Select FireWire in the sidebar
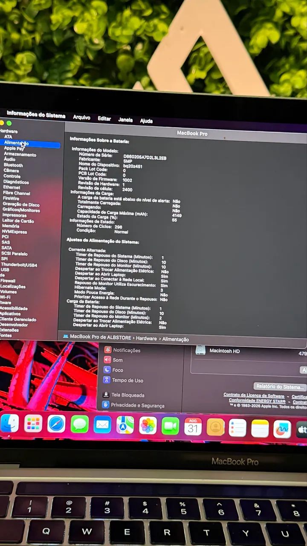The height and width of the screenshot is (546, 307). coord(11,198)
